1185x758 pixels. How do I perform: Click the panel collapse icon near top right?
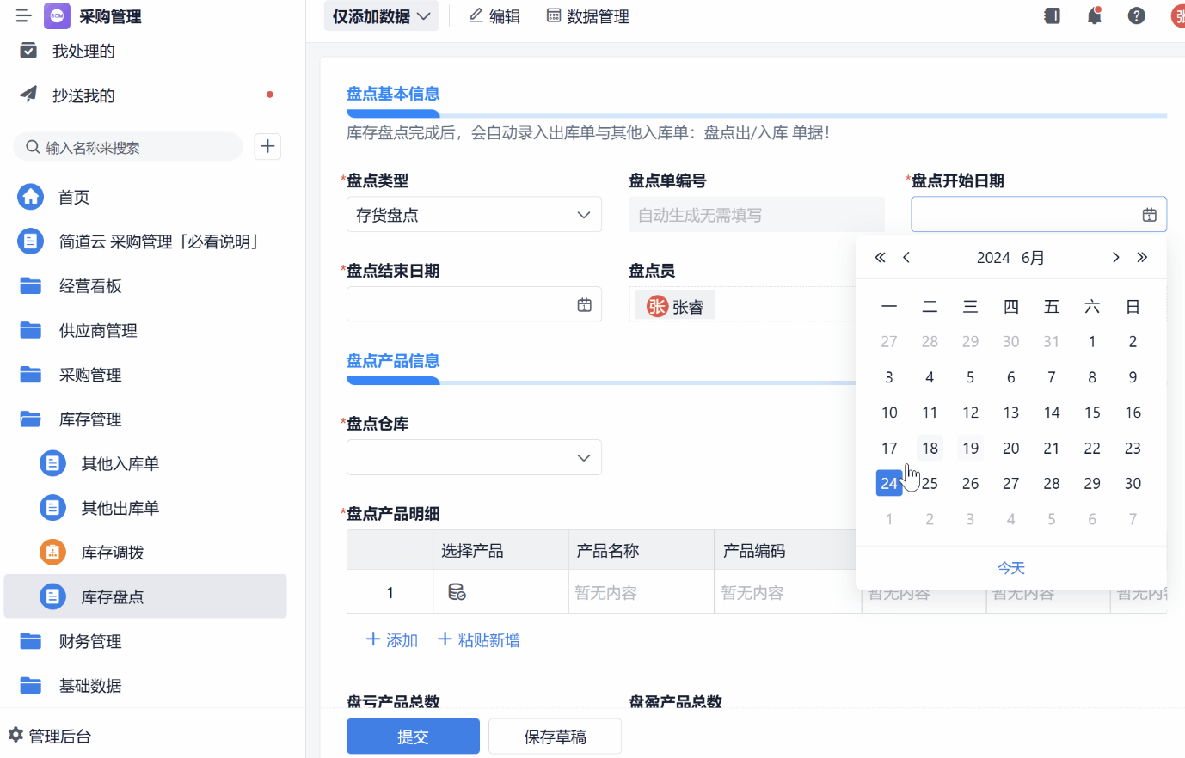pyautogui.click(x=1052, y=15)
